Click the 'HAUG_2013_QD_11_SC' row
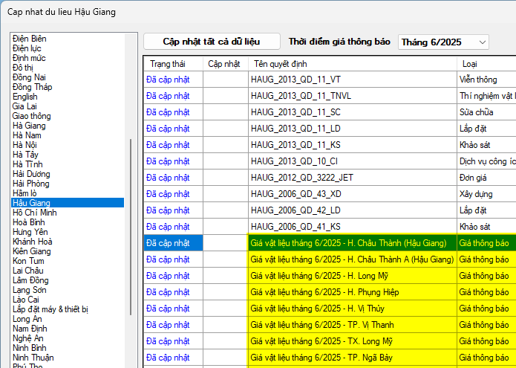 tap(330, 112)
